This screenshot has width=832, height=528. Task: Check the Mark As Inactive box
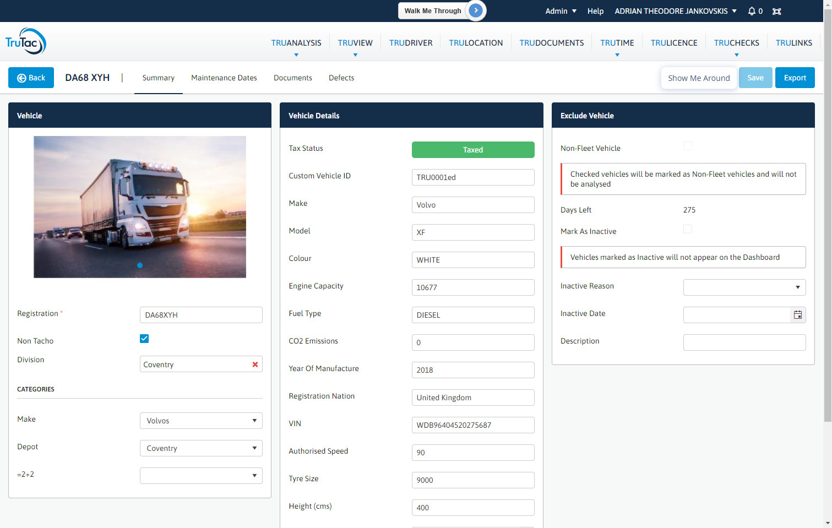click(x=688, y=228)
